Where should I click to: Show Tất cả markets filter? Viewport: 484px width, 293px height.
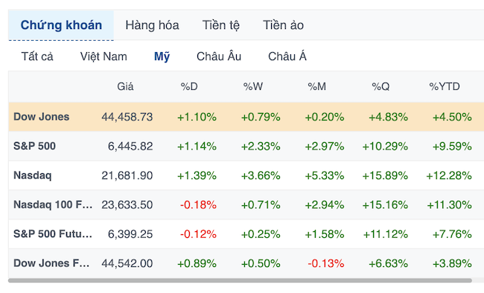click(x=37, y=57)
